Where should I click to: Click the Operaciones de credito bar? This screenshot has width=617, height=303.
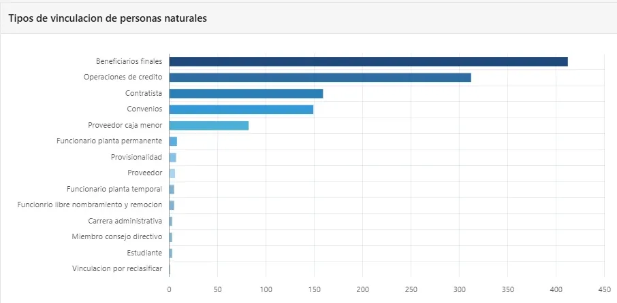[x=320, y=77]
